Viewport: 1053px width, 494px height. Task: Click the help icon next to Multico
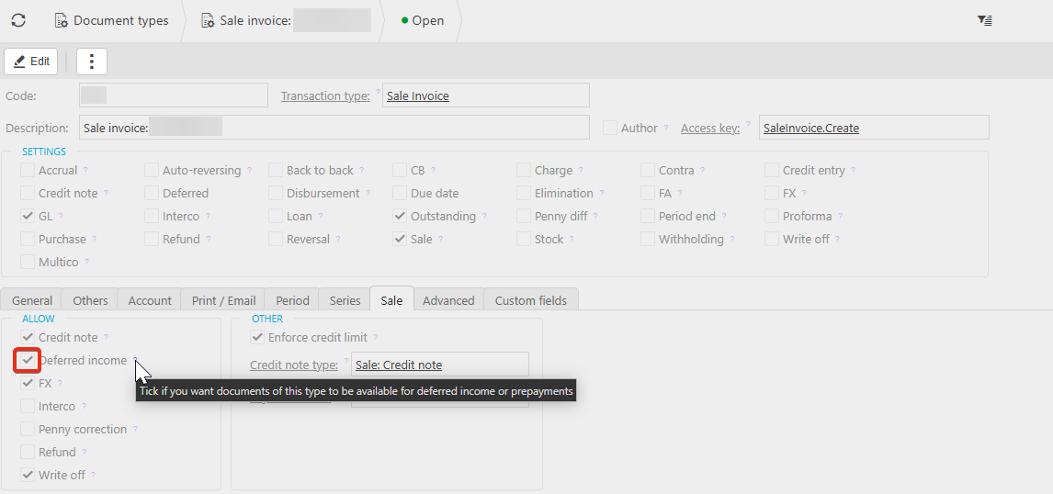pyautogui.click(x=86, y=261)
